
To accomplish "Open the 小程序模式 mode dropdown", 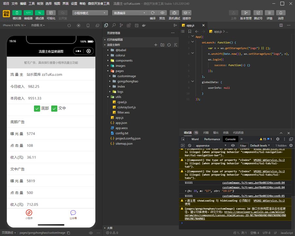I will (90, 13).
